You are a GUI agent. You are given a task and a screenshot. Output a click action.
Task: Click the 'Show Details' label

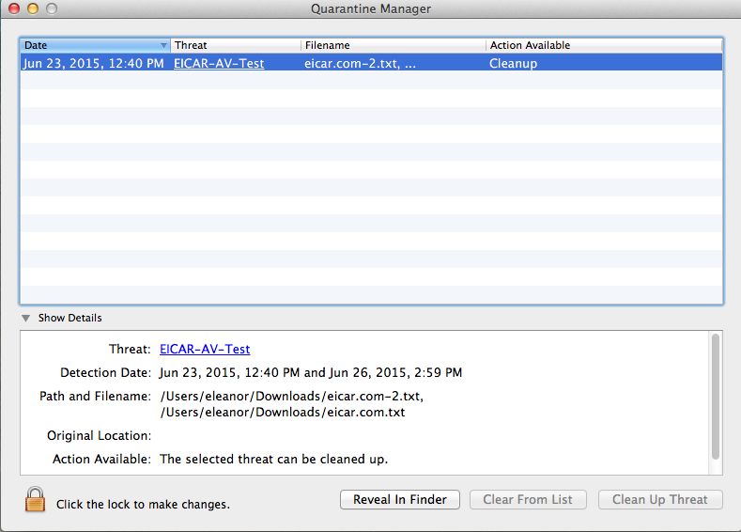[x=69, y=318]
